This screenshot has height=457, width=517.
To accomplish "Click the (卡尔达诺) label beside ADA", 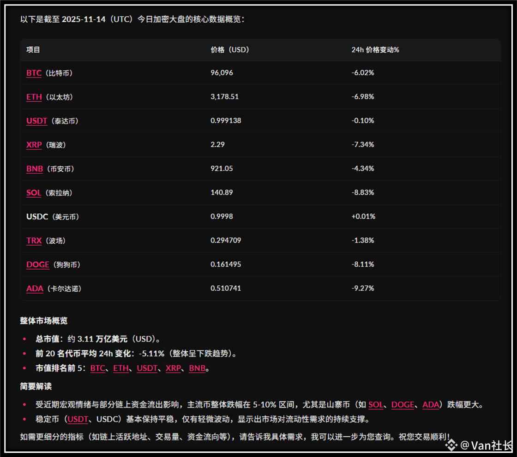I will (64, 289).
